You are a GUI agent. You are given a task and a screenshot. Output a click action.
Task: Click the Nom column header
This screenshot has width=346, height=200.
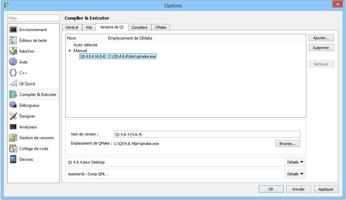pos(86,38)
